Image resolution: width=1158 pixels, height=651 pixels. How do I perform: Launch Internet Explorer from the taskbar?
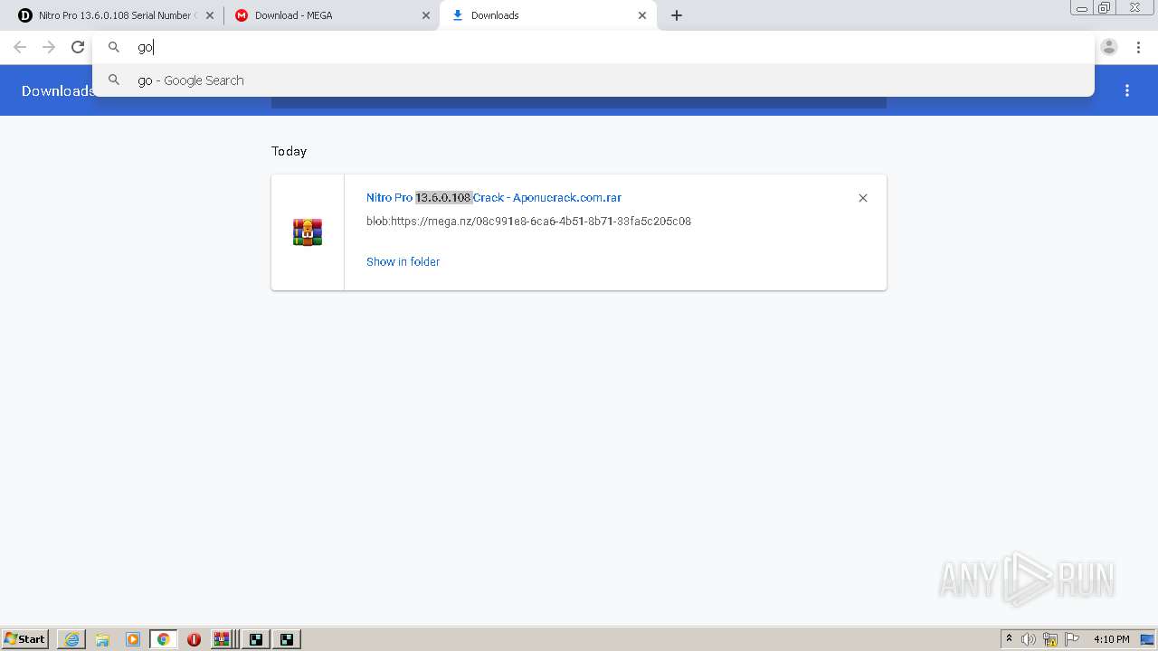[x=71, y=639]
